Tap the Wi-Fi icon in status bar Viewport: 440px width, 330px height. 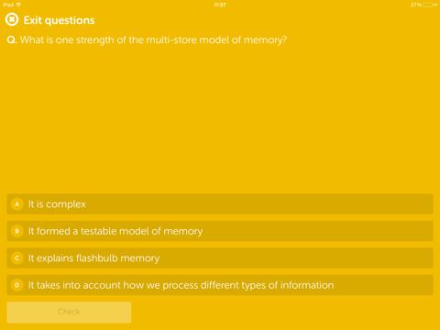(18, 5)
